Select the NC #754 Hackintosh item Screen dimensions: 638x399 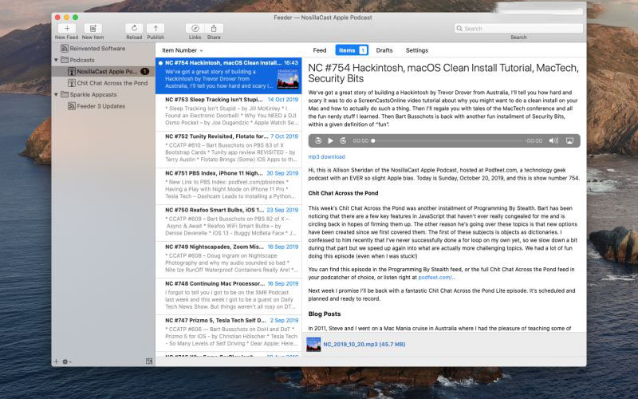pyautogui.click(x=228, y=76)
